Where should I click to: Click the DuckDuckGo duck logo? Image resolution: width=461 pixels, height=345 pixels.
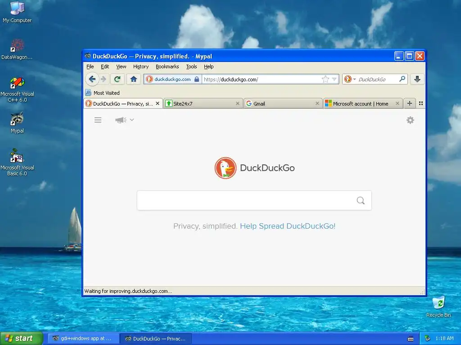pos(225,168)
